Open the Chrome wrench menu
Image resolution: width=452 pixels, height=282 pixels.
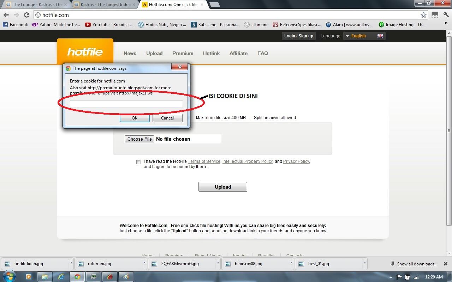446,15
